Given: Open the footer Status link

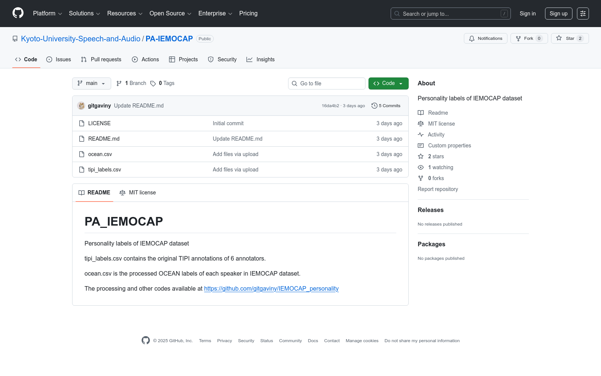Looking at the screenshot, I should tap(267, 341).
